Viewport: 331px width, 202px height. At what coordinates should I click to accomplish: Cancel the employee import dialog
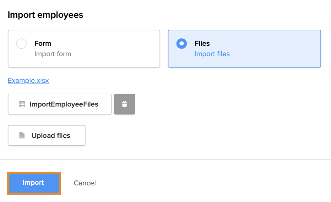click(85, 183)
